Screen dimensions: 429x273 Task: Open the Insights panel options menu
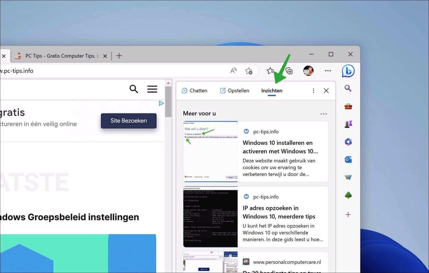313,91
